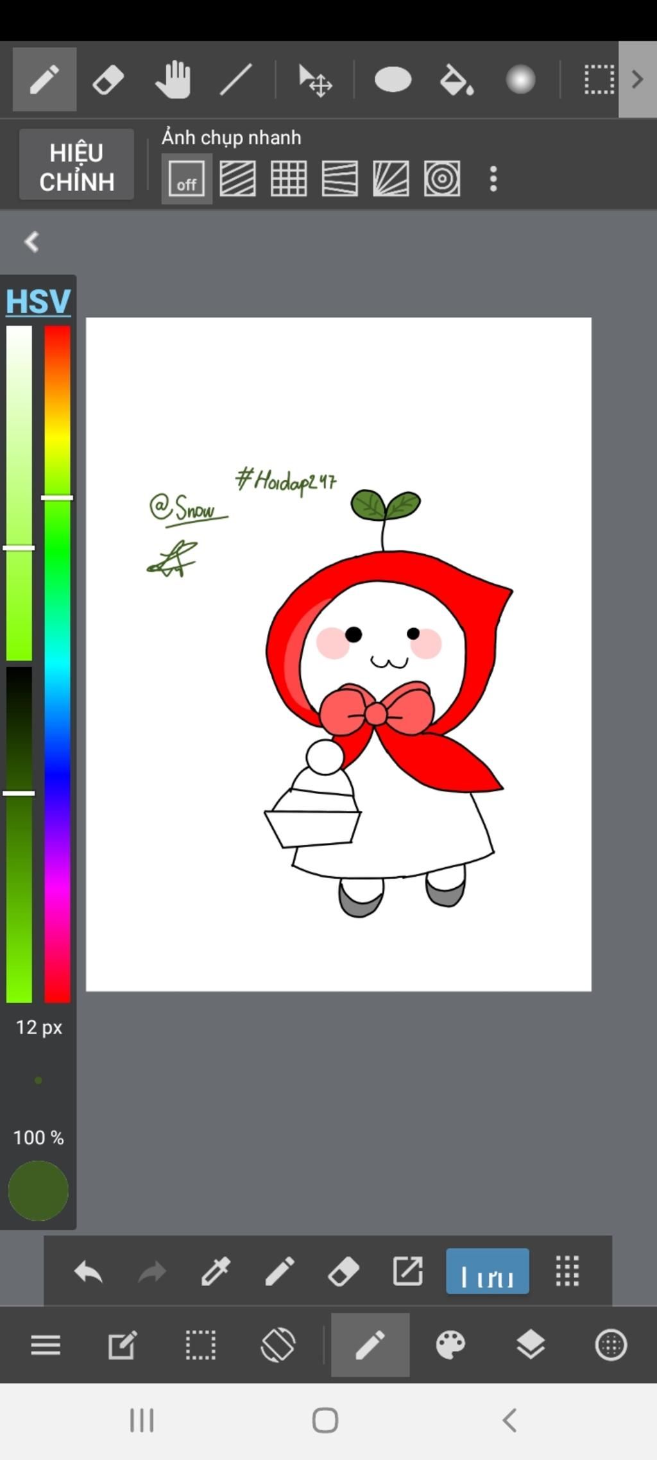This screenshot has width=657, height=1460.
Task: Choose the rectangular Selection tool in top toolbar
Action: point(599,80)
